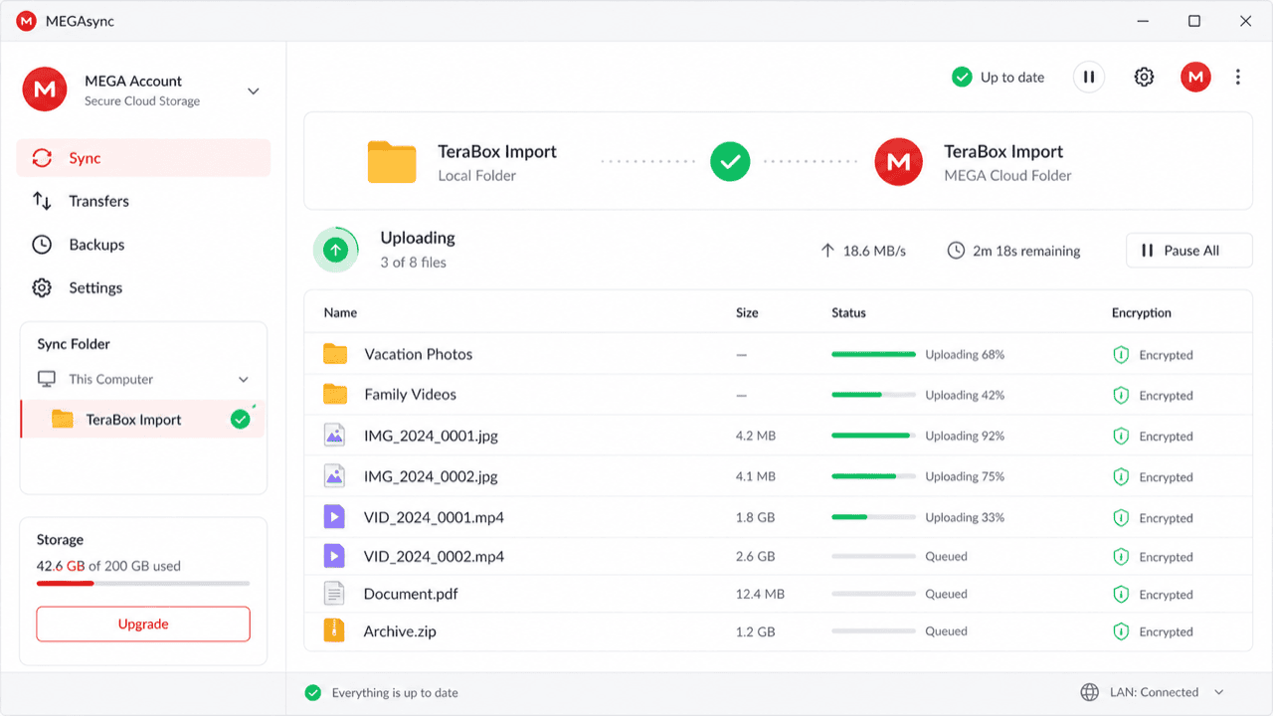Click the Family Videos encryption shield icon

click(1121, 396)
